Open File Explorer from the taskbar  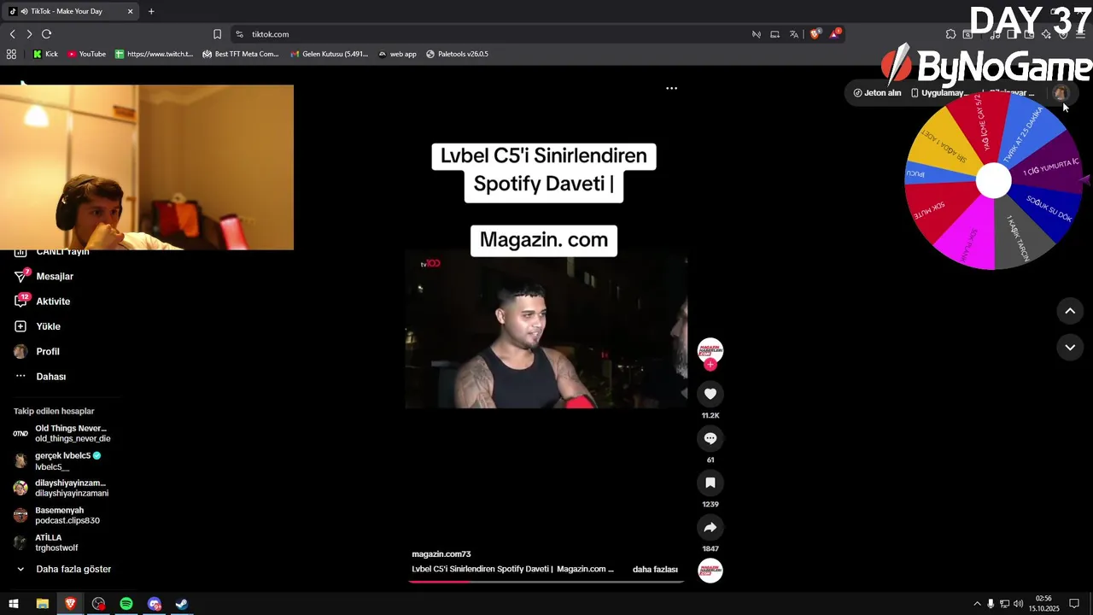pos(42,604)
